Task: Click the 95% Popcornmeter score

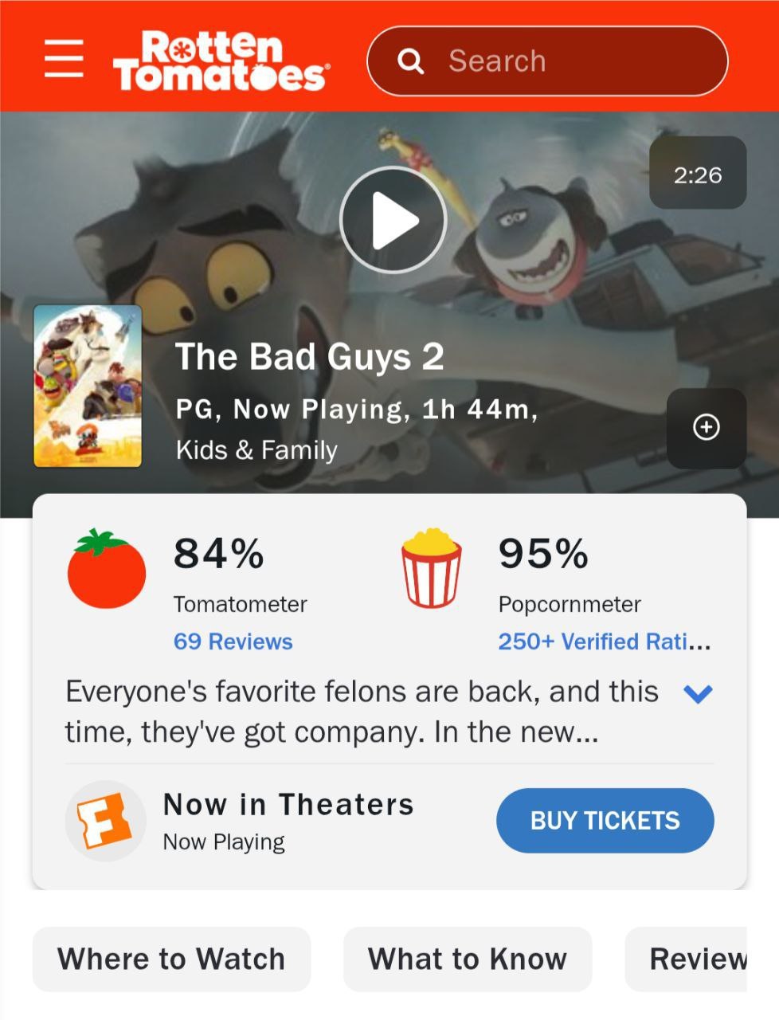Action: tap(543, 553)
